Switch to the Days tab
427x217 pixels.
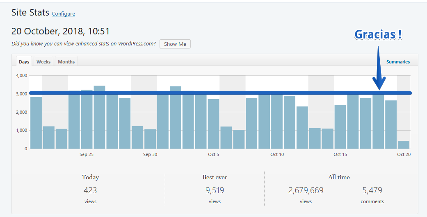[24, 62]
